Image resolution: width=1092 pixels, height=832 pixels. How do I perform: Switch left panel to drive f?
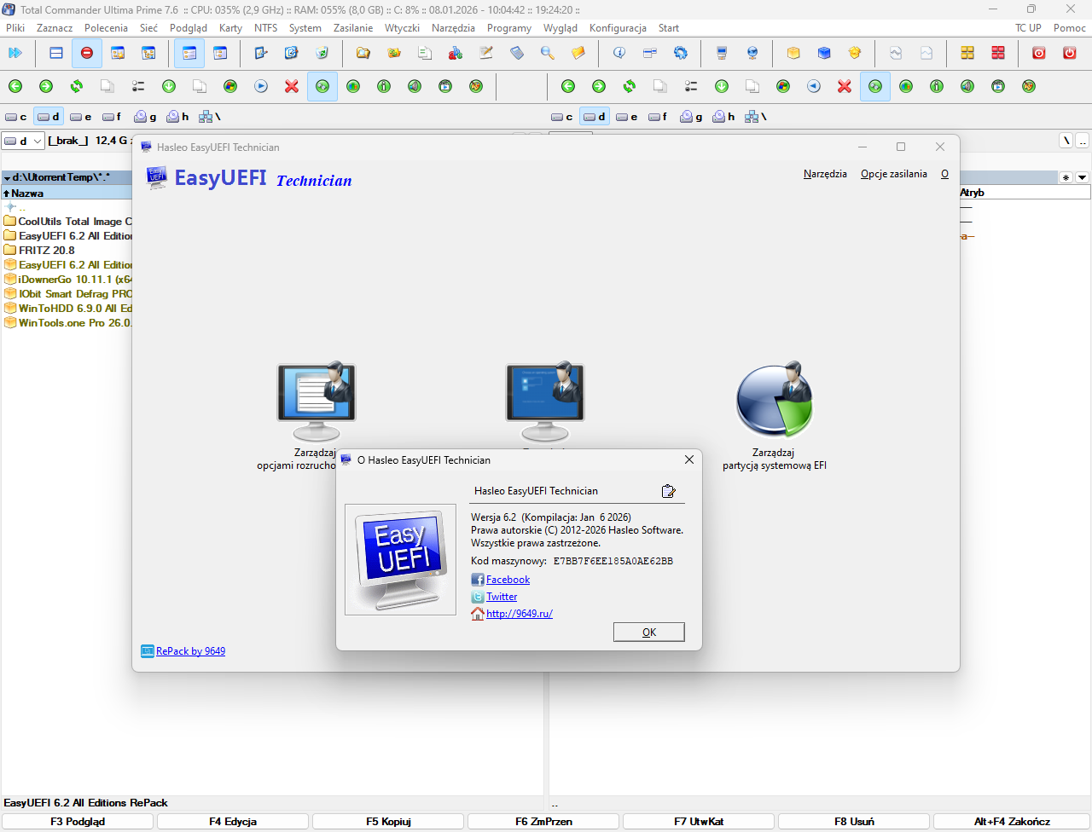pos(112,117)
